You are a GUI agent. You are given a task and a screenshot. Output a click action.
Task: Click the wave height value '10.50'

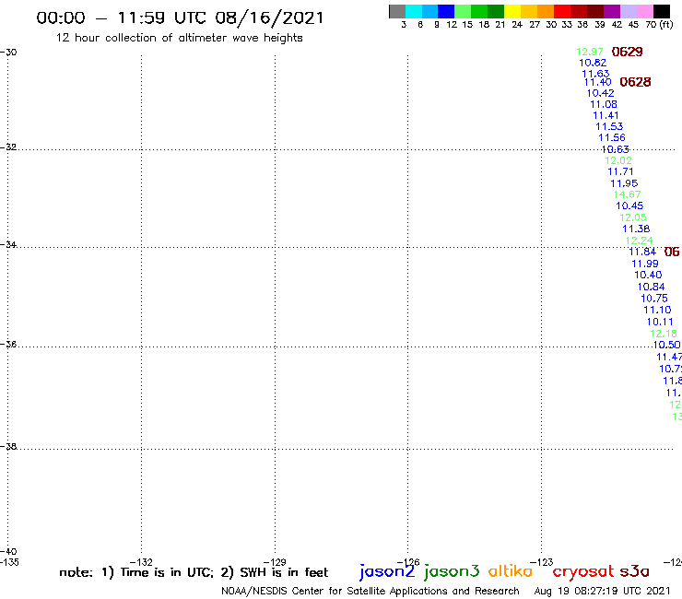click(x=666, y=345)
